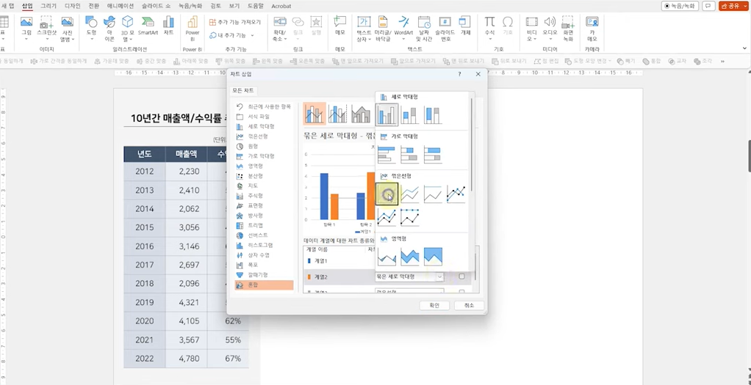Switch to the 보기 View tab
The height and width of the screenshot is (385, 751).
tap(234, 6)
